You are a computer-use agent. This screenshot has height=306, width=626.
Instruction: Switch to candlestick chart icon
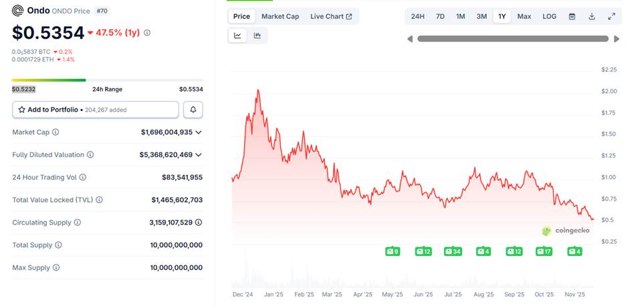pyautogui.click(x=257, y=36)
